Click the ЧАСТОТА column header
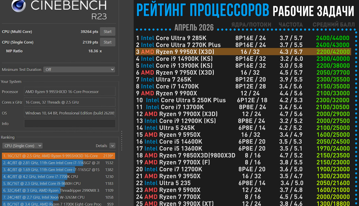Image resolution: width=359 pixels, height=206 pixels. point(291,25)
